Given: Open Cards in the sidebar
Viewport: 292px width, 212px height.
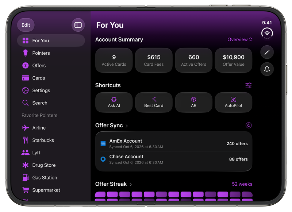Looking at the screenshot, I should (x=51, y=78).
